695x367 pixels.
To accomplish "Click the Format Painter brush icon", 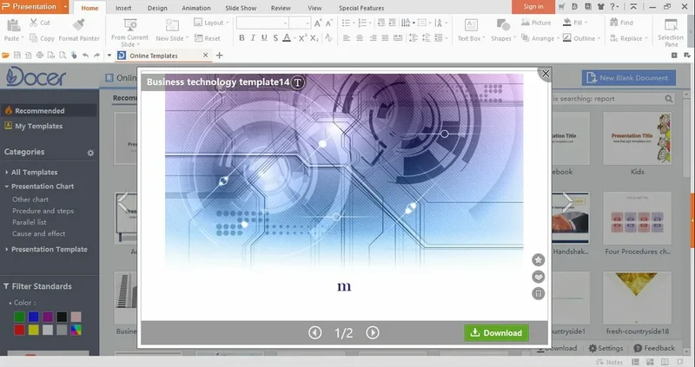I will point(79,23).
